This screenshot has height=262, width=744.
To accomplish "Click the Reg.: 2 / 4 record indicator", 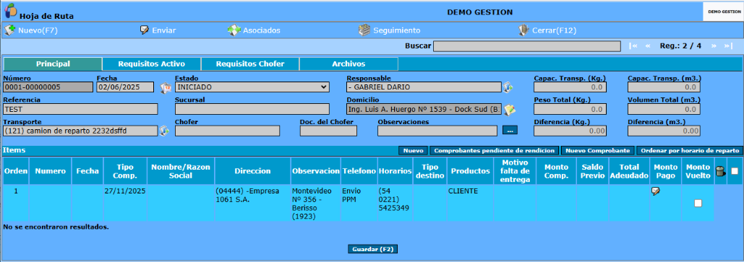I will [680, 46].
